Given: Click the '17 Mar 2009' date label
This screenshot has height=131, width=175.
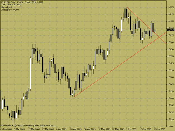Looking at the screenshot, I should point(34,129).
